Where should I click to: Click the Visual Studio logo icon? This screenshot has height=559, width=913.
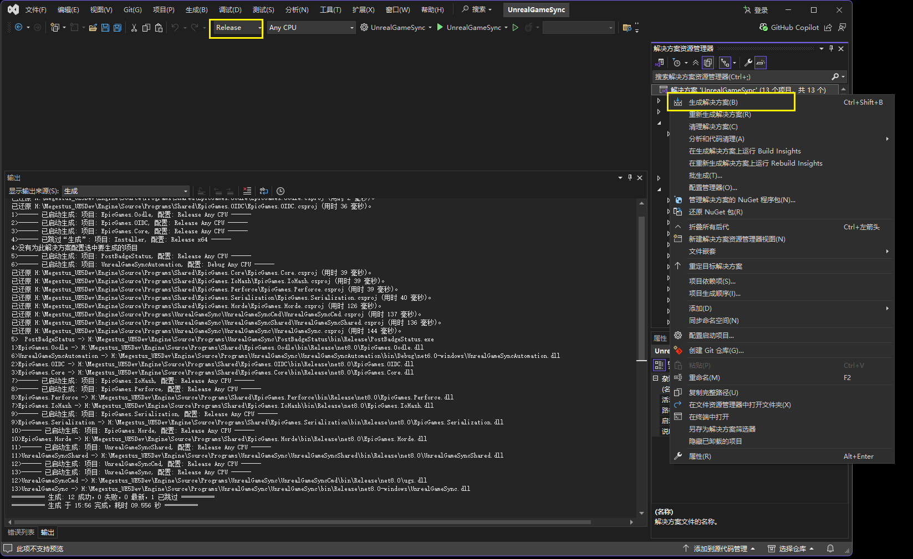(13, 9)
